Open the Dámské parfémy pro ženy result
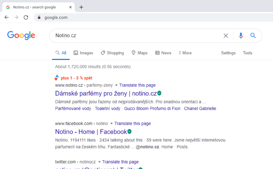This screenshot has width=273, height=169. click(106, 93)
